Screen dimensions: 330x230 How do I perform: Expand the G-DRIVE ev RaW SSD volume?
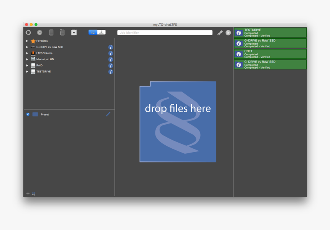[27, 47]
